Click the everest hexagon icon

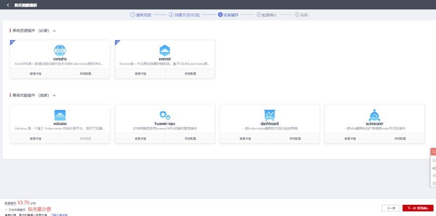point(165,50)
